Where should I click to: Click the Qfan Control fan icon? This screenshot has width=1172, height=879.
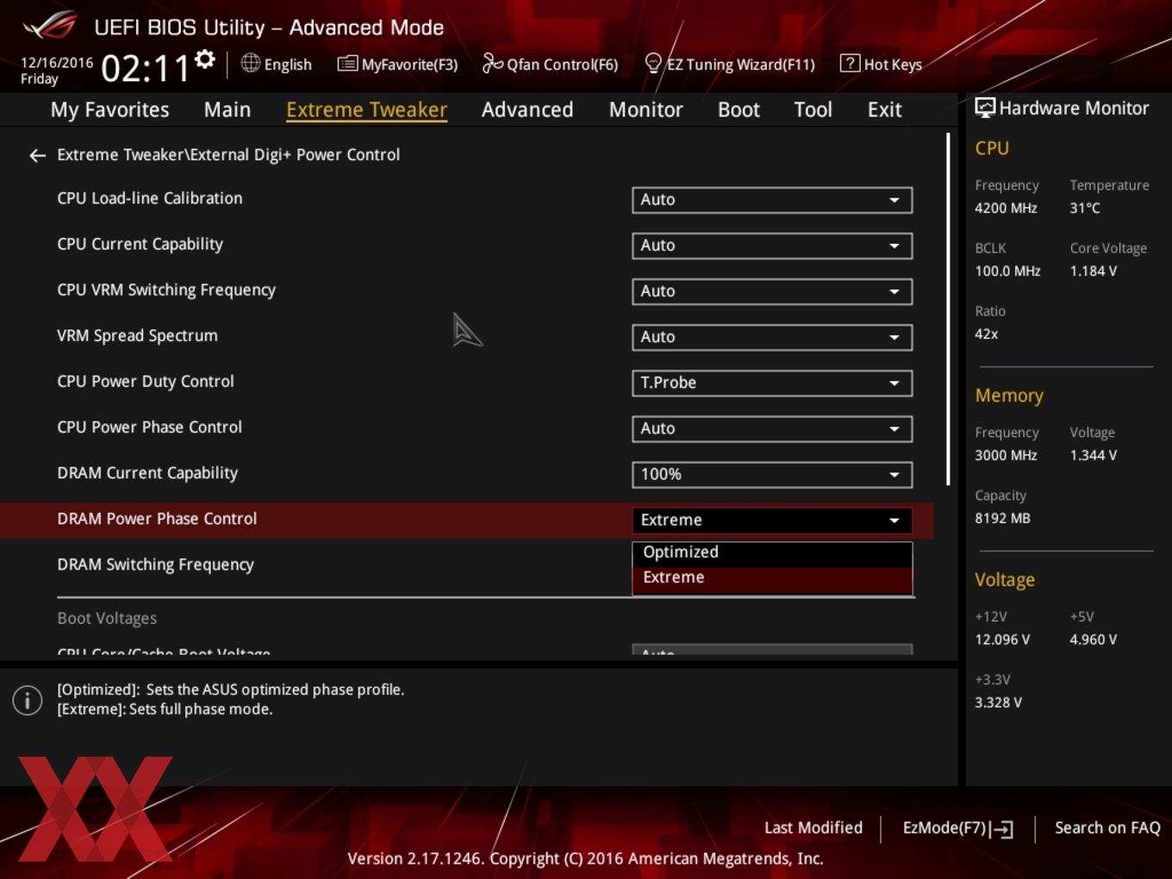(x=492, y=63)
